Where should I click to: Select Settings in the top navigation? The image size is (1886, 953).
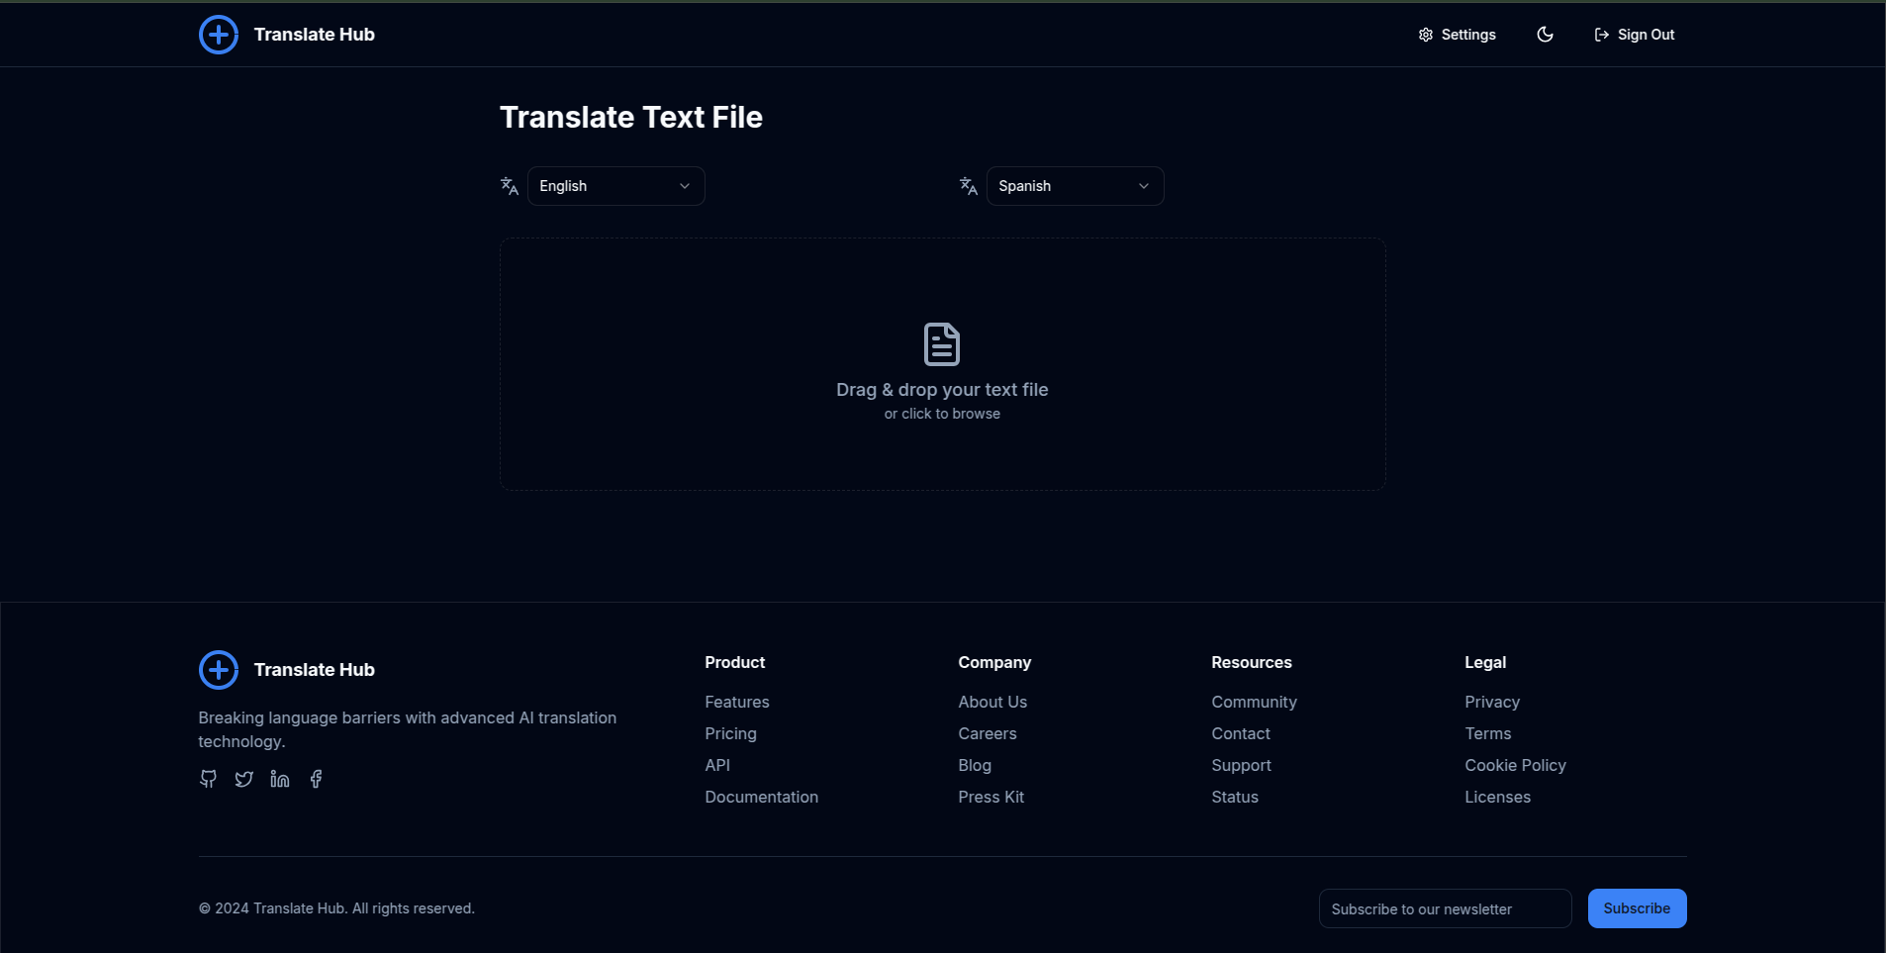(1457, 34)
